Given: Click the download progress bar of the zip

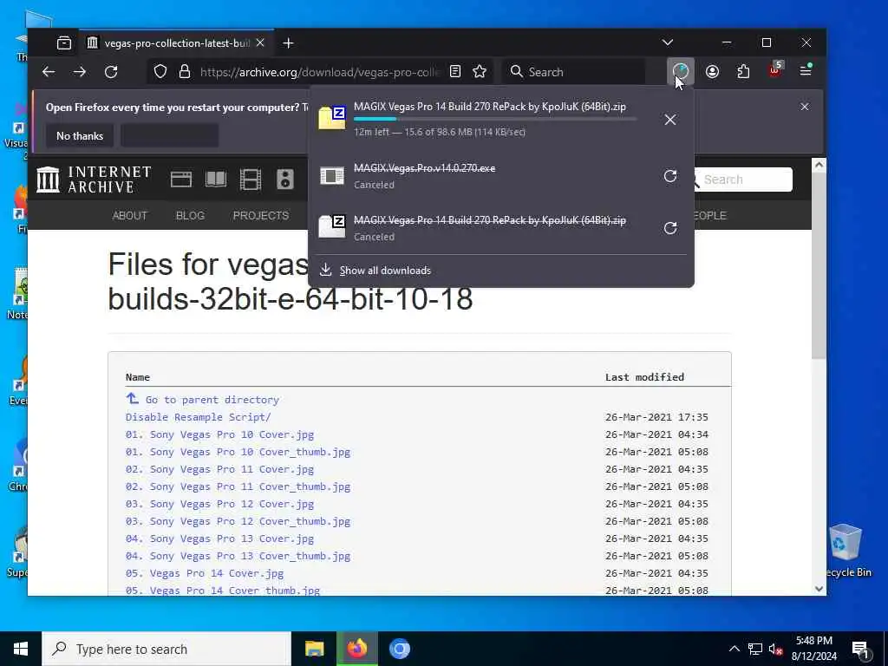Looking at the screenshot, I should click(x=495, y=119).
